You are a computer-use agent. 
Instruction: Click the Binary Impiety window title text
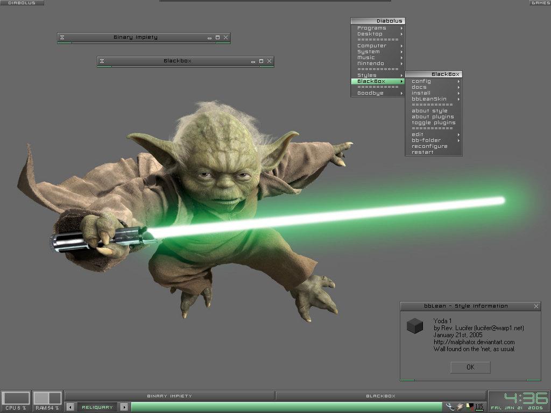point(136,37)
